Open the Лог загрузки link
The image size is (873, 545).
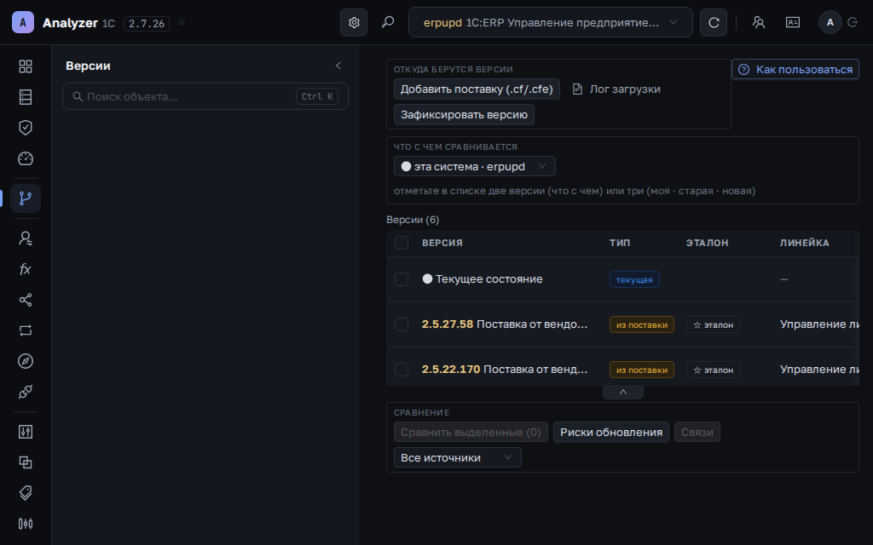coord(617,89)
